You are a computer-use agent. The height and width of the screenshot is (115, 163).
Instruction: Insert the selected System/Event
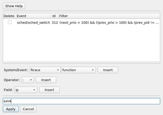tap(108, 70)
